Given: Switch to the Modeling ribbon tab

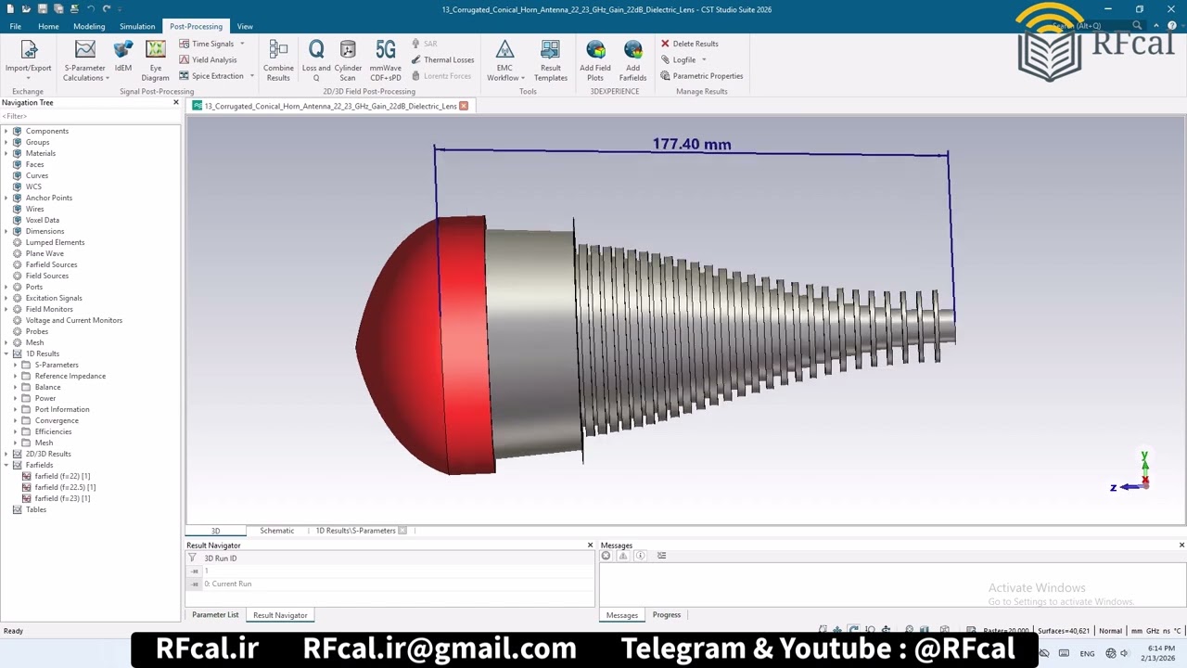Looking at the screenshot, I should point(89,26).
